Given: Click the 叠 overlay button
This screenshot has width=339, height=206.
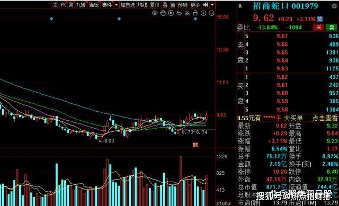Looking at the screenshot, I should pos(165,5).
